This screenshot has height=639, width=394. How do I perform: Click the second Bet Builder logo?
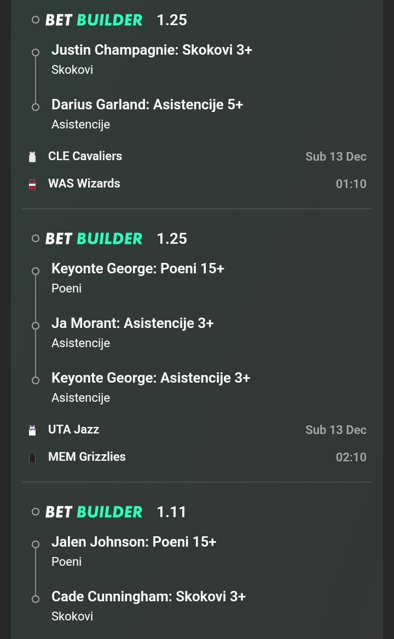pyautogui.click(x=94, y=239)
